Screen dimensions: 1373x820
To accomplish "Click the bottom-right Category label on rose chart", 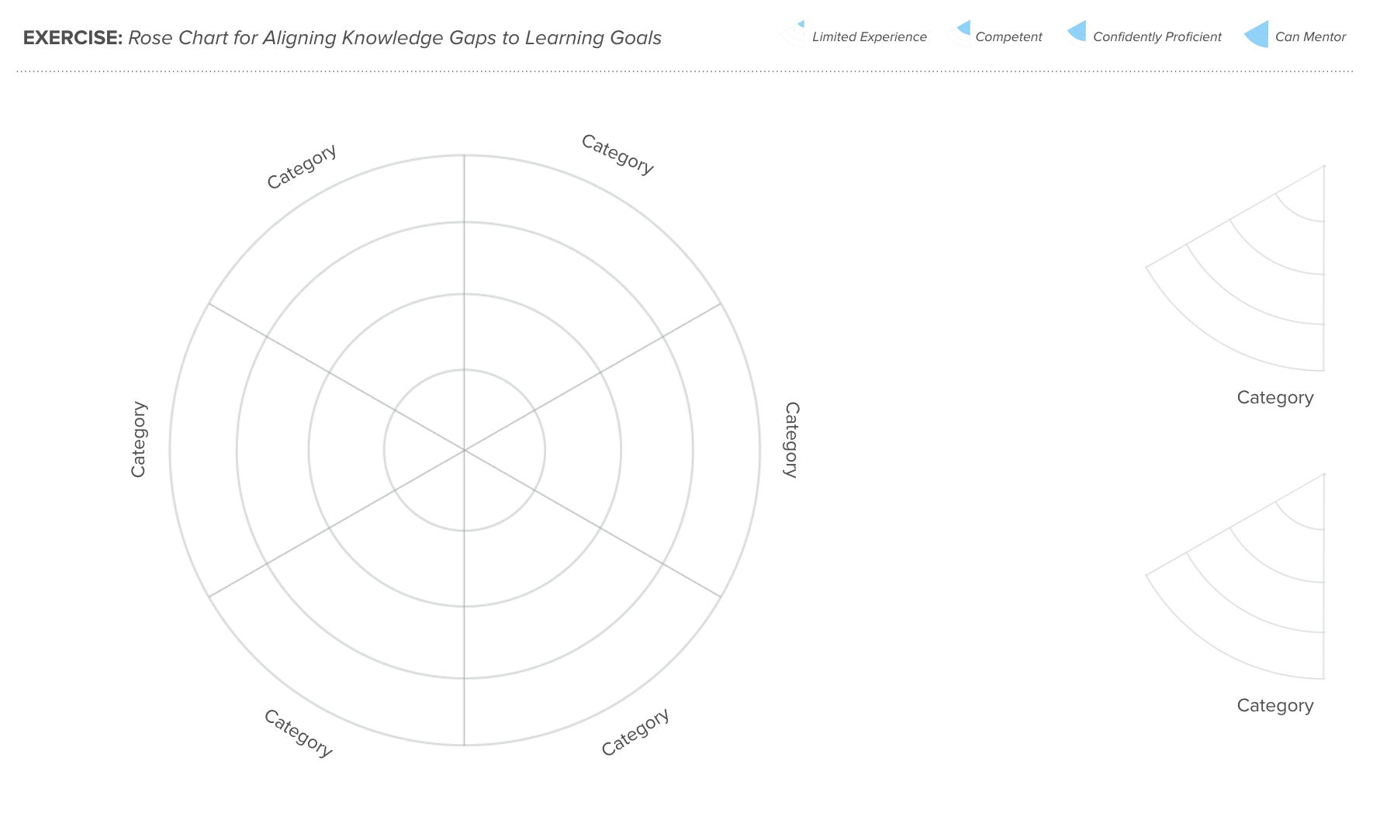I will pyautogui.click(x=635, y=732).
